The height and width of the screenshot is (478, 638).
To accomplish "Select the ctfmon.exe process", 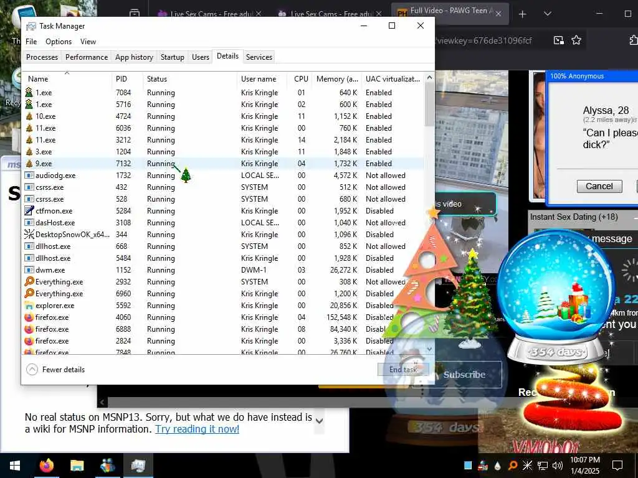I will click(x=224, y=211).
